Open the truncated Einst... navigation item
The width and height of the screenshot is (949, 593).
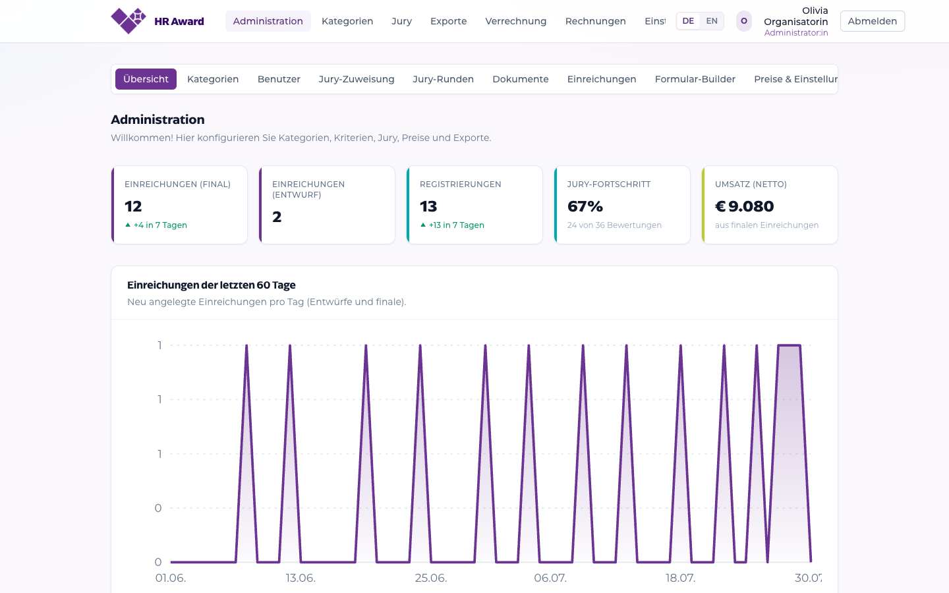coord(654,21)
